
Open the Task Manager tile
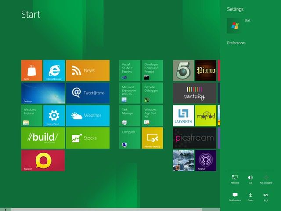130,116
